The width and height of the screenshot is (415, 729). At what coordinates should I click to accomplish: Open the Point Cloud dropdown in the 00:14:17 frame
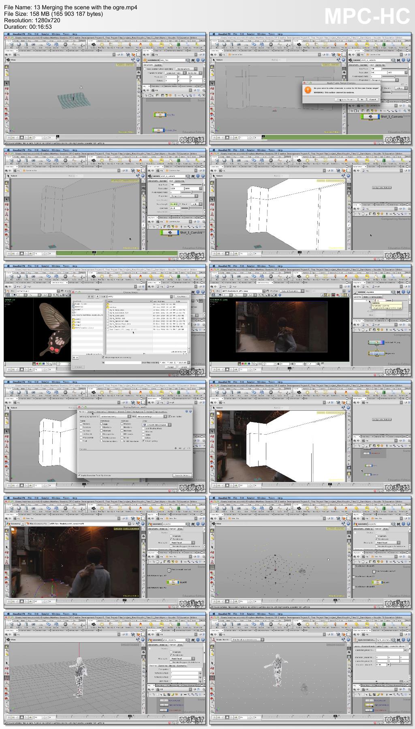[182, 658]
